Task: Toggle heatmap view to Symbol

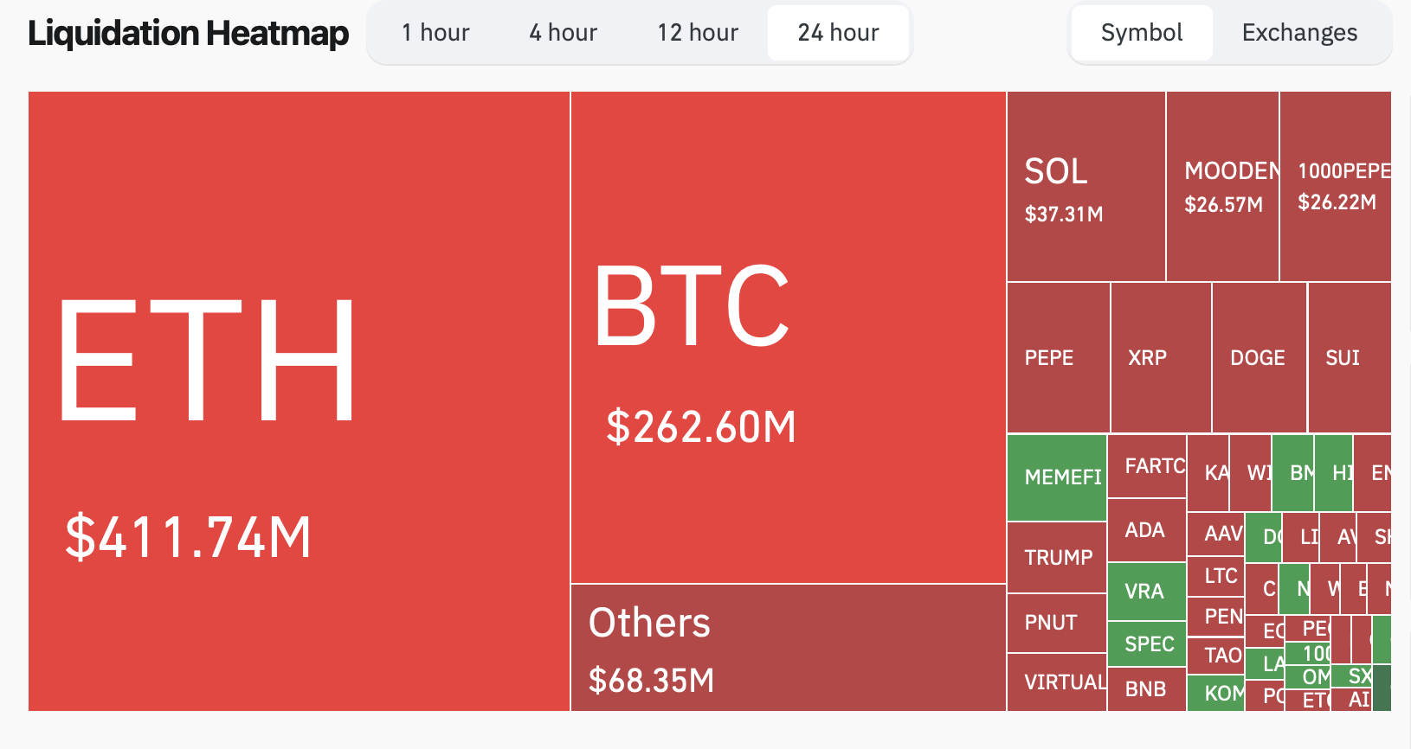Action: point(1141,33)
